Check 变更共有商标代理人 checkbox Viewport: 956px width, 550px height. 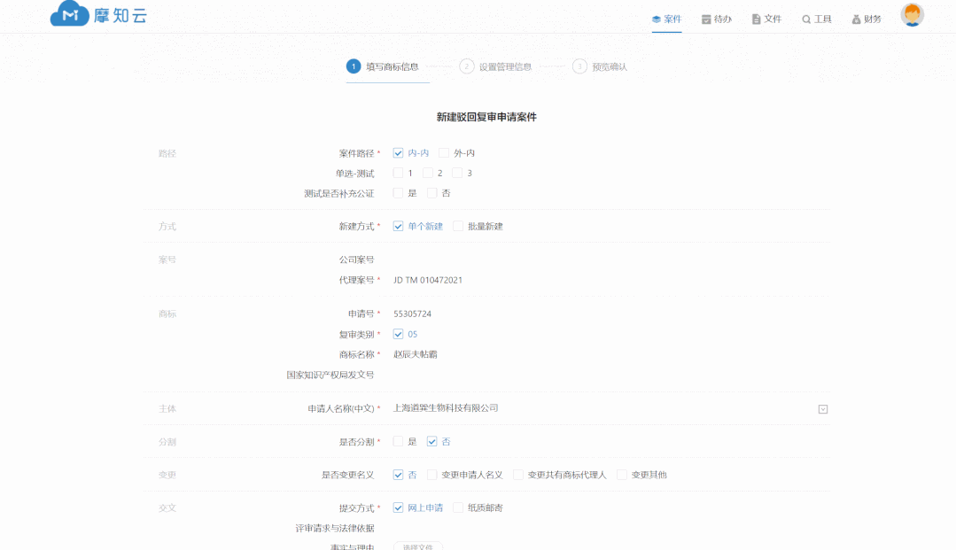(518, 475)
